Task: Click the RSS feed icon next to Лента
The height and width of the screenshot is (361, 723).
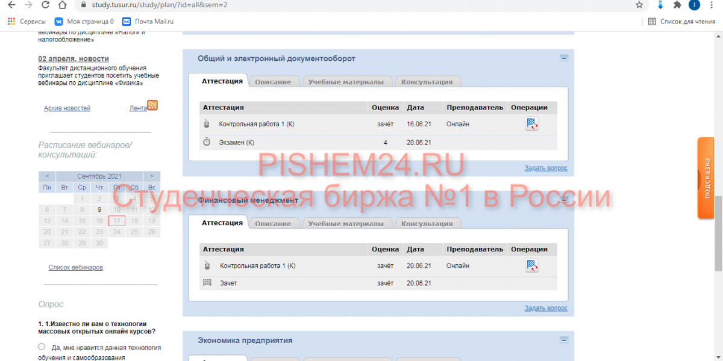Action: [x=152, y=105]
